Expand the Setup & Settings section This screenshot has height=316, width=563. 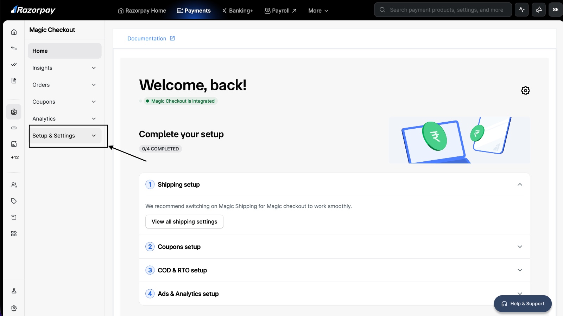64,136
